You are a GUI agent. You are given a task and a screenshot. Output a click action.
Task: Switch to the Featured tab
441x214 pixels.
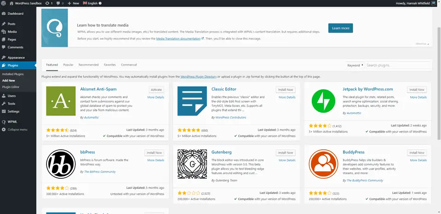tap(52, 65)
